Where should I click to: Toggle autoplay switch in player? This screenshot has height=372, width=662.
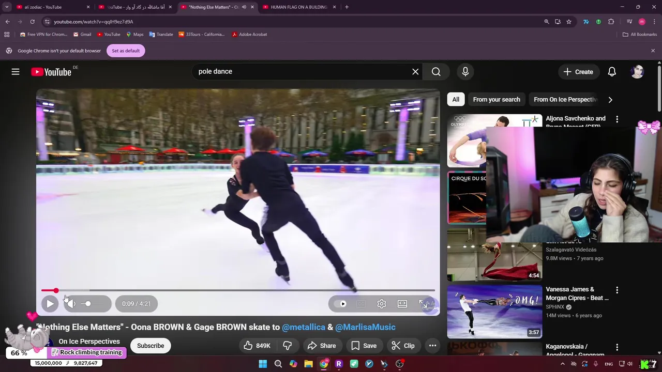pos(340,304)
